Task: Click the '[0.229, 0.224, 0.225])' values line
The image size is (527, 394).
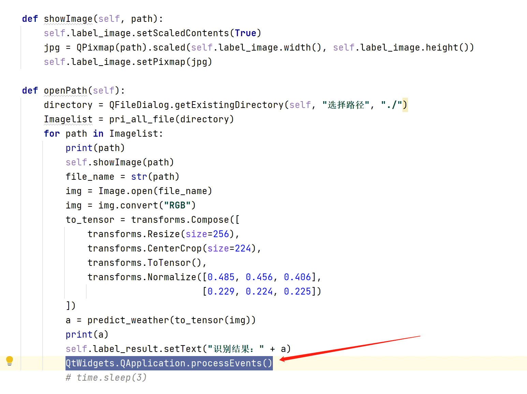Action: coord(262,291)
